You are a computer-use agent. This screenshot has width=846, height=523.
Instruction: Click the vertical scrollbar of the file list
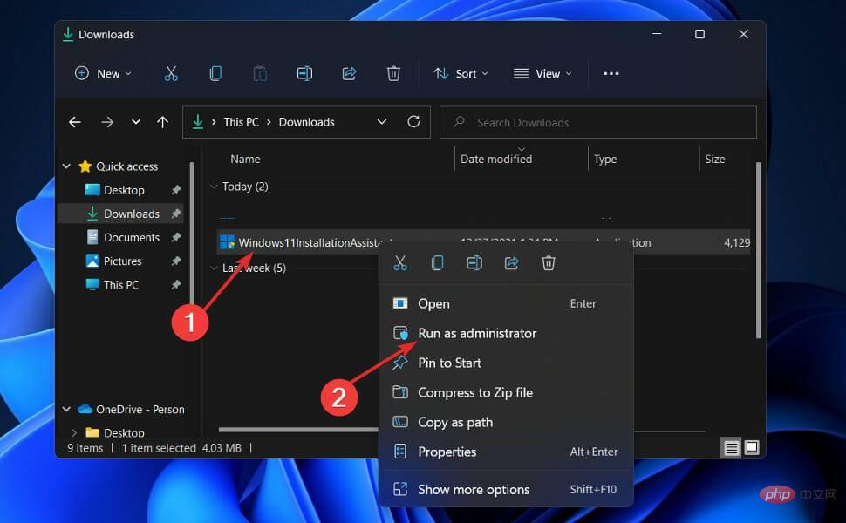(x=758, y=250)
